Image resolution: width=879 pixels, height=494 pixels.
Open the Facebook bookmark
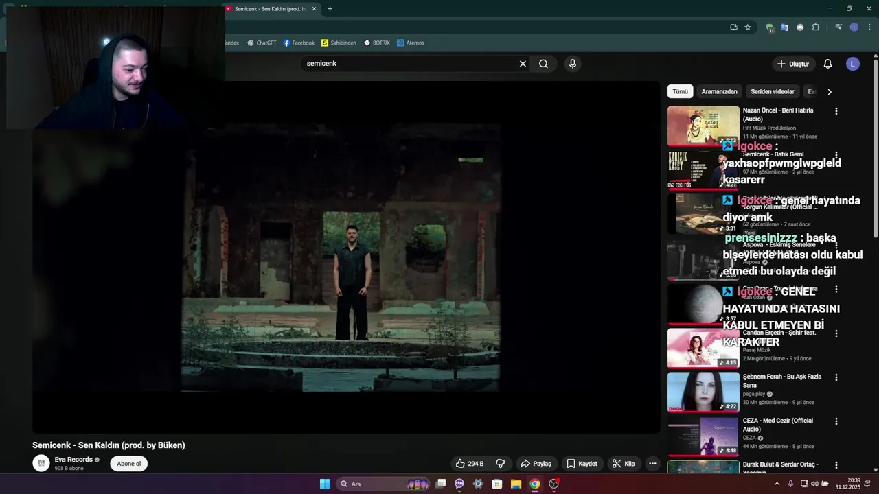tap(299, 43)
